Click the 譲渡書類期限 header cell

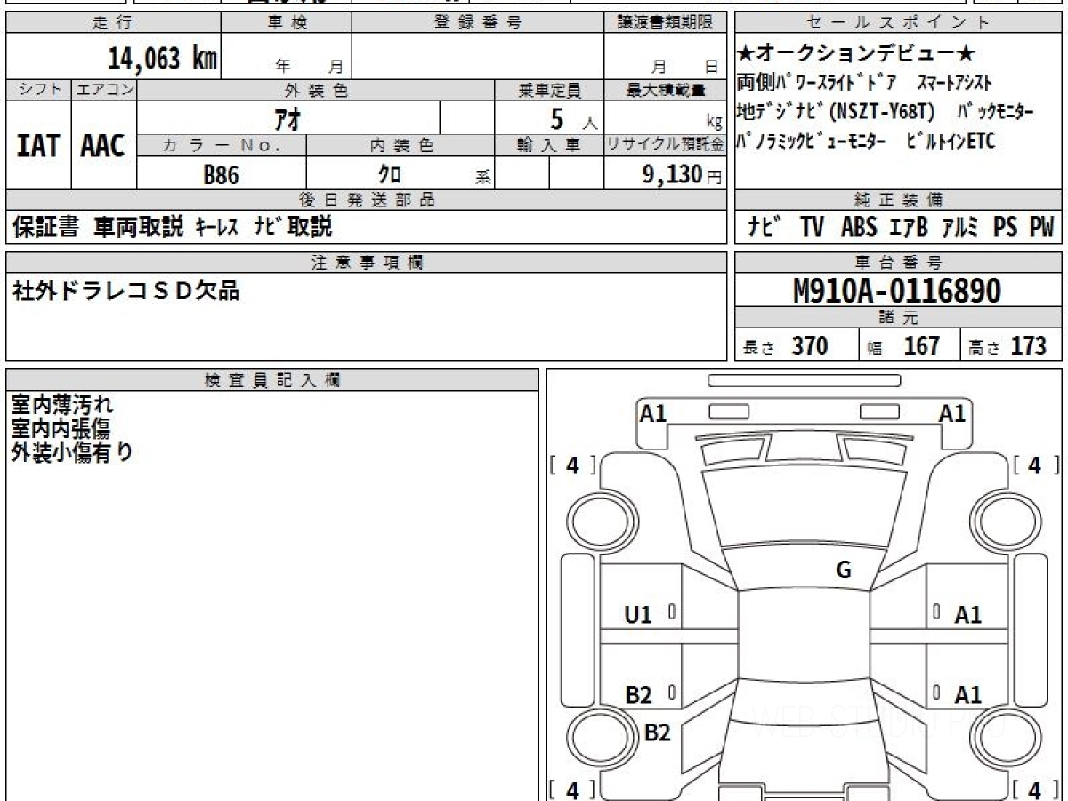point(666,23)
